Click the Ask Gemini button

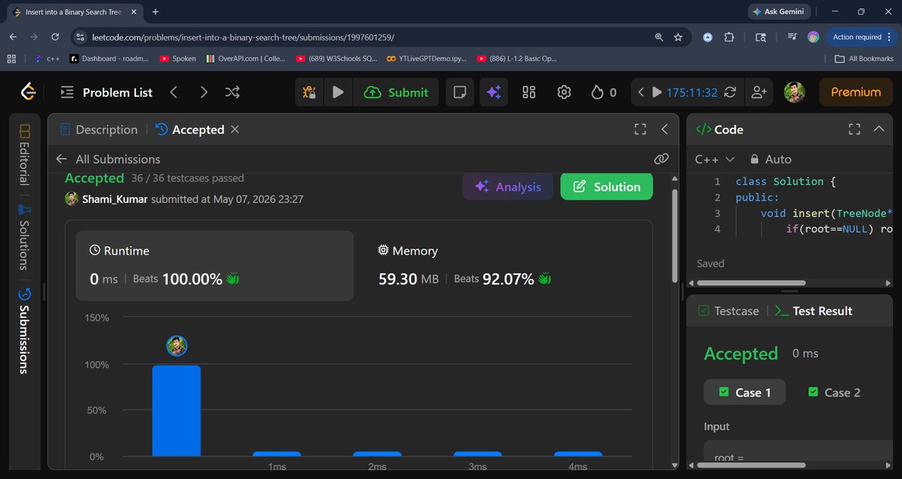780,12
